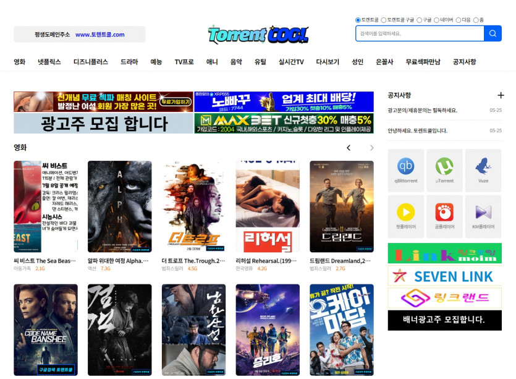Click the Vuze client icon
516x379 pixels.
click(x=483, y=169)
